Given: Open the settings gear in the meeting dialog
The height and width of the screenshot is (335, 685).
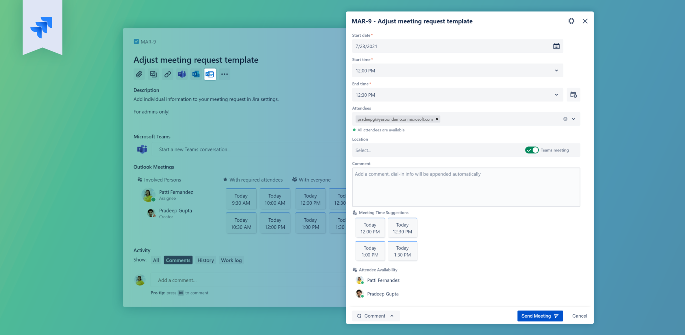Looking at the screenshot, I should (x=571, y=21).
